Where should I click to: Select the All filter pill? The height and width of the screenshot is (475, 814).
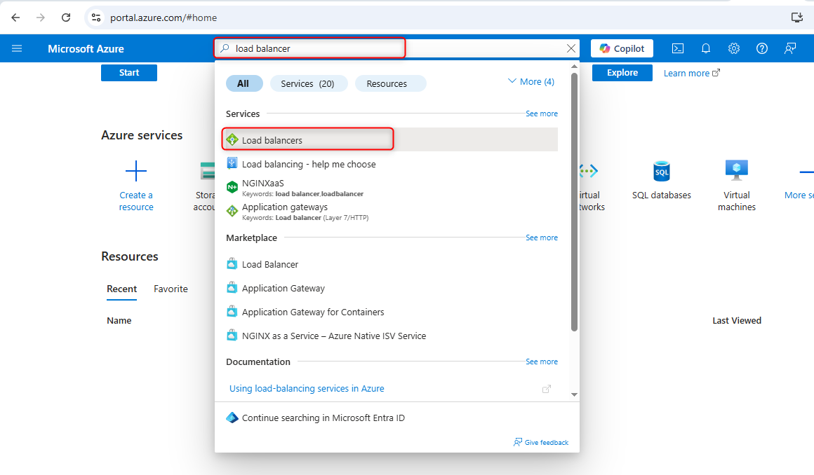244,83
